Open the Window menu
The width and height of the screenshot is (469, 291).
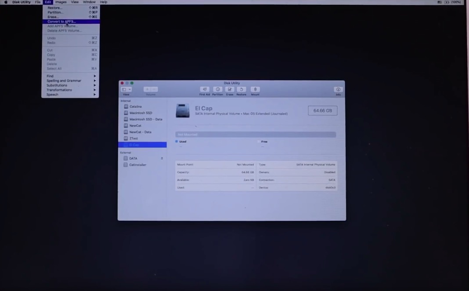coord(89,2)
